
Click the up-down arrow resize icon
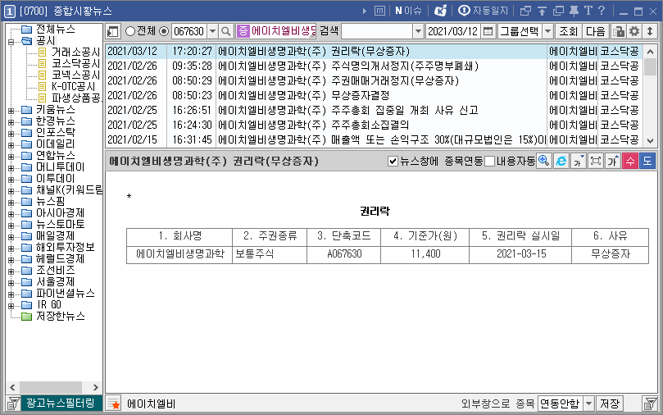pos(650,31)
